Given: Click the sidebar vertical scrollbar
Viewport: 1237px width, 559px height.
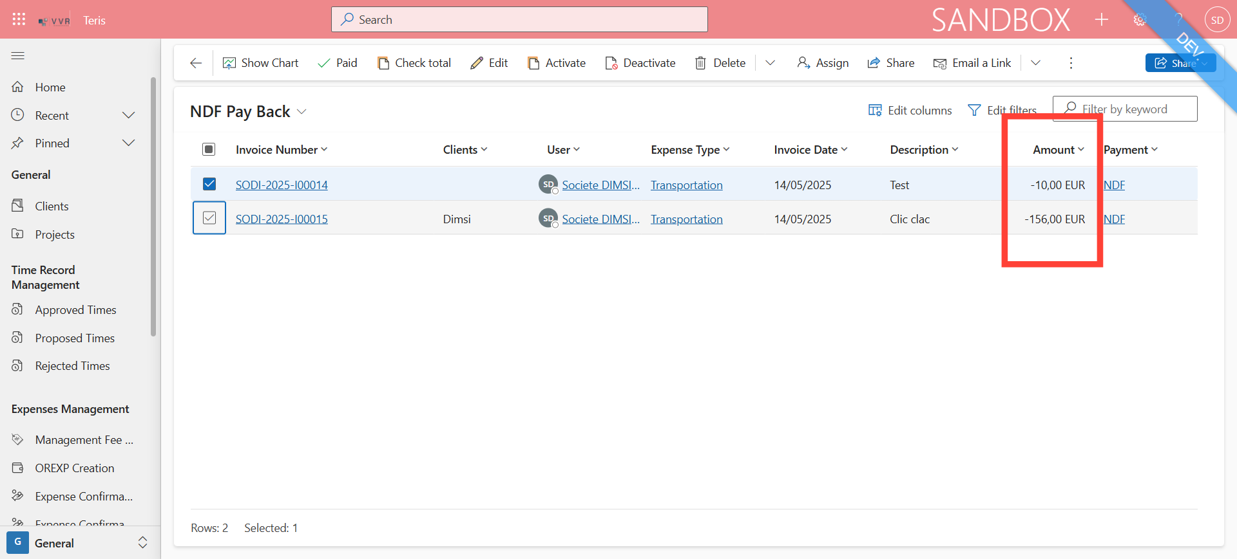Looking at the screenshot, I should 153,206.
